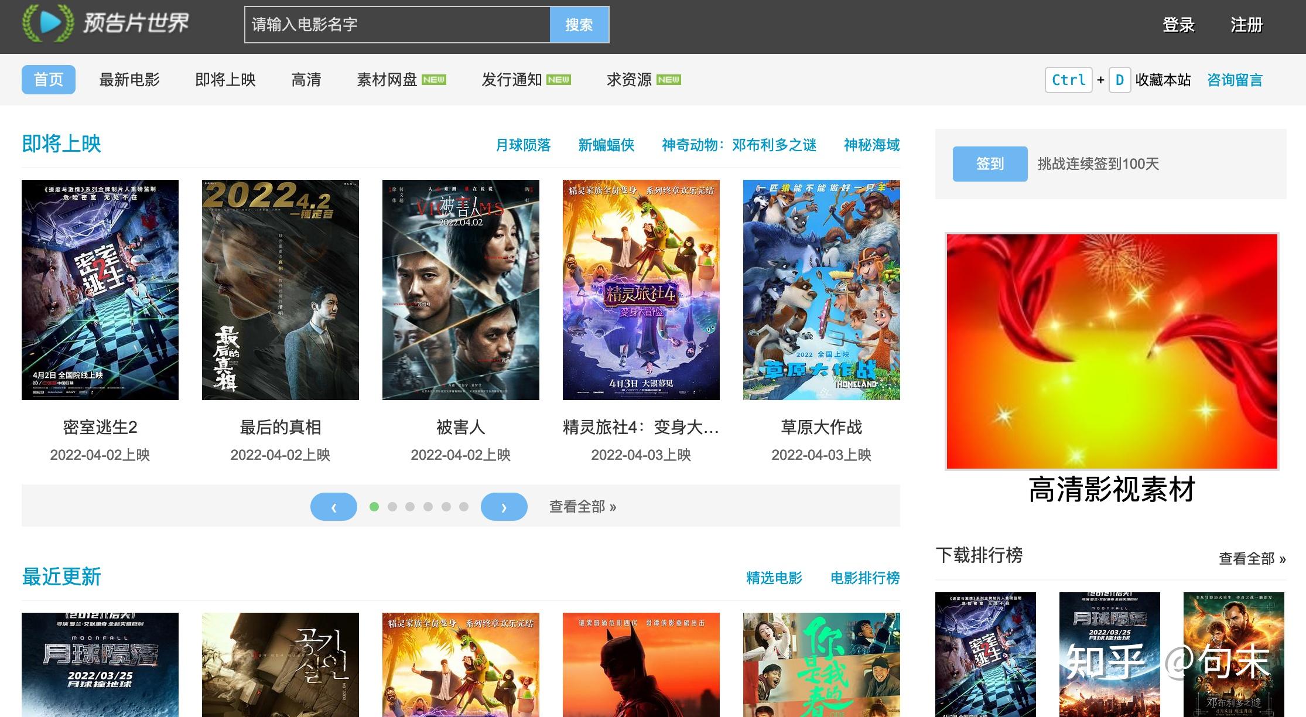Select the second carousel dot
Screen dimensions: 1306x717
point(392,507)
